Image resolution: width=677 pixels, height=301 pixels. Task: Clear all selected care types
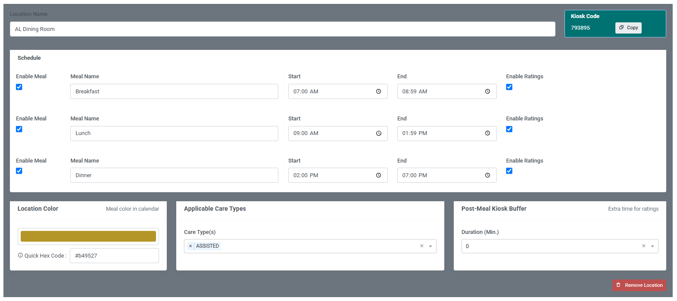422,246
